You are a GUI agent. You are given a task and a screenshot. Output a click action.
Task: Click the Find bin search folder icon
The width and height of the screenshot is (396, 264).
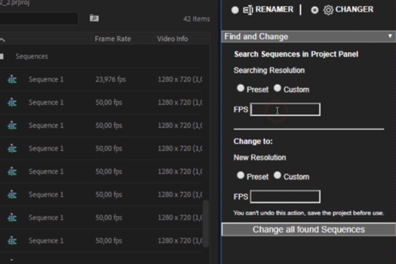tap(94, 18)
